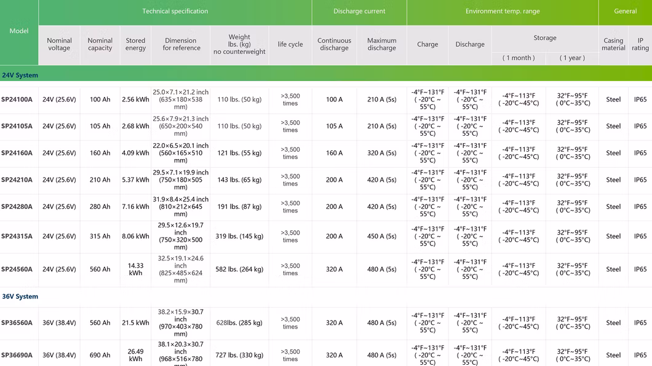652x366 pixels.
Task: Click the Technical specification group header
Action: click(175, 12)
